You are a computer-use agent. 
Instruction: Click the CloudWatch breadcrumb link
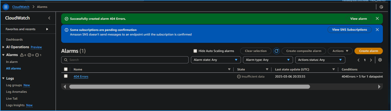pos(21,7)
